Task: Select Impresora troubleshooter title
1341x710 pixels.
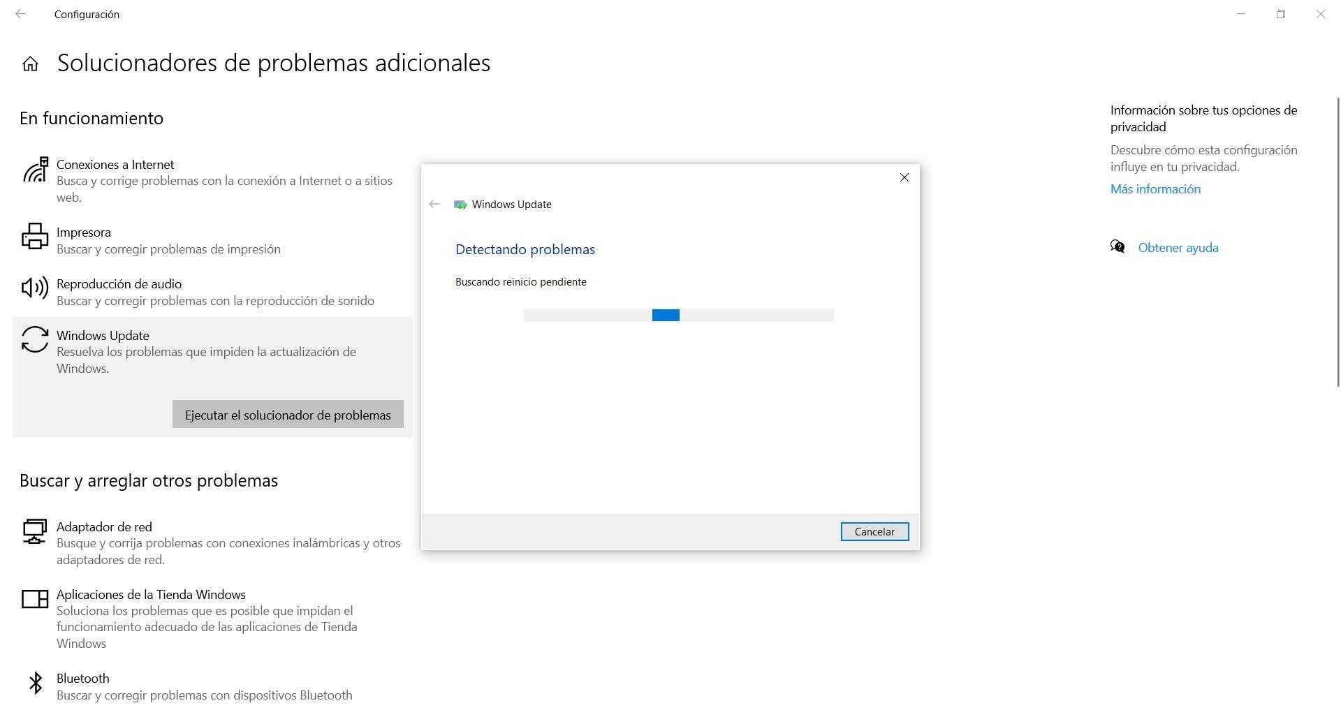Action: pos(84,232)
